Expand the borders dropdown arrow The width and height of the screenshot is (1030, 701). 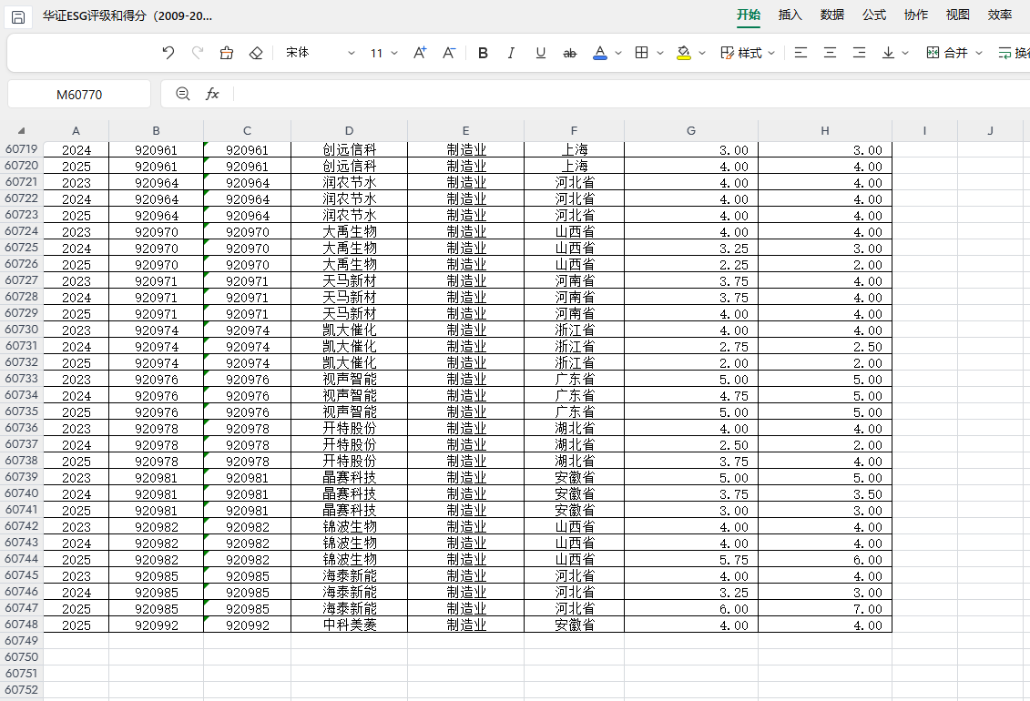pyautogui.click(x=659, y=53)
